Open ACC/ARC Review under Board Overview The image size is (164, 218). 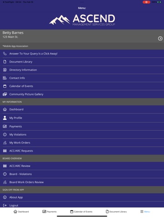[x=82, y=166]
